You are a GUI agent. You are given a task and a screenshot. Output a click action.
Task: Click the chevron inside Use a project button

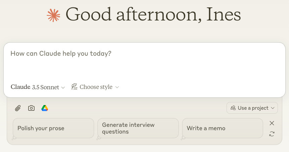click(273, 108)
